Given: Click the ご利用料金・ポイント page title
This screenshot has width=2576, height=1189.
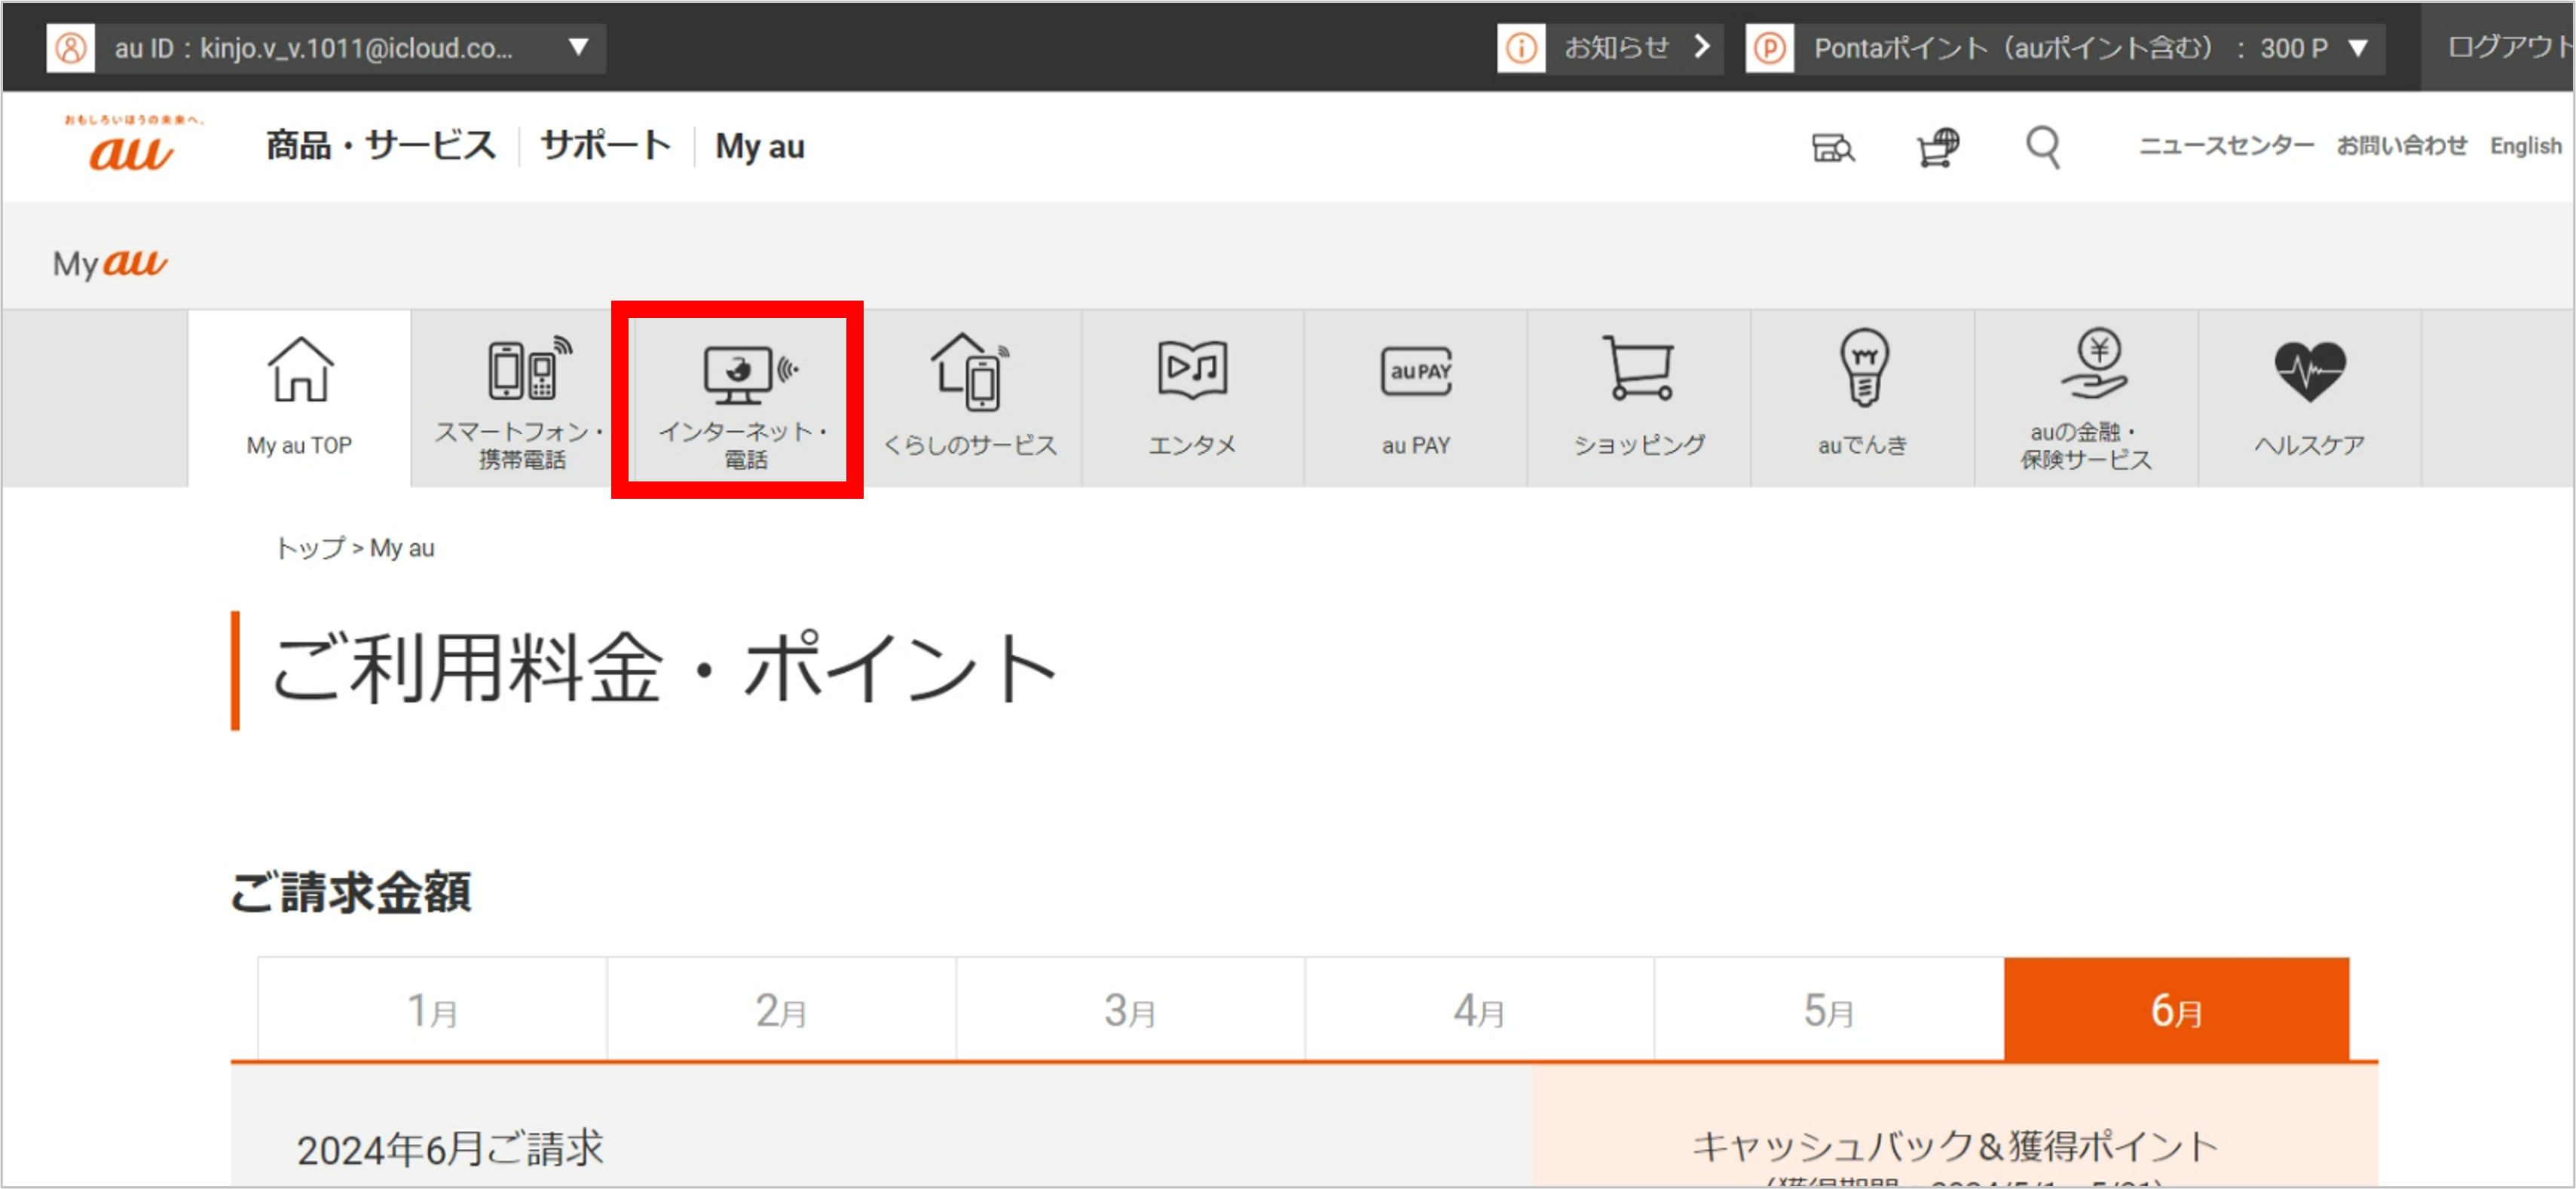Looking at the screenshot, I should pyautogui.click(x=664, y=669).
